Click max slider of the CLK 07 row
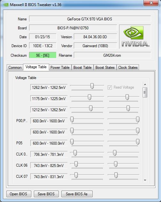The height and width of the screenshot is (202, 161). pyautogui.click(x=116, y=175)
